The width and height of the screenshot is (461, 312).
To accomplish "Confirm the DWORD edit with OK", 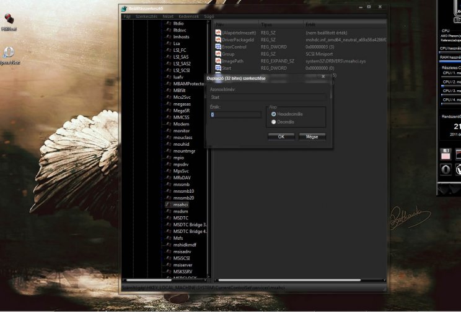I will click(281, 137).
